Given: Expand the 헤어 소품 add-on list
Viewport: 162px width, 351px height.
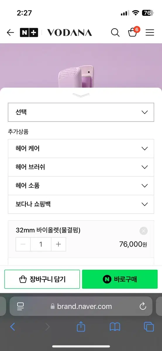Looking at the screenshot, I should [81, 186].
